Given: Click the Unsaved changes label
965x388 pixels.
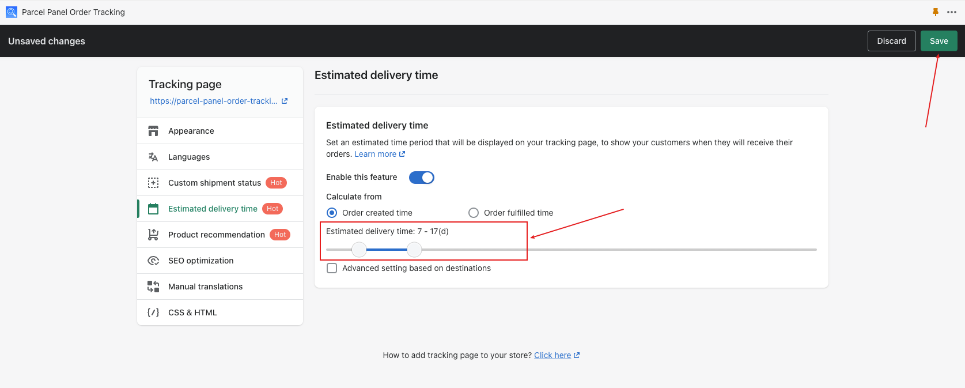Looking at the screenshot, I should pos(47,41).
